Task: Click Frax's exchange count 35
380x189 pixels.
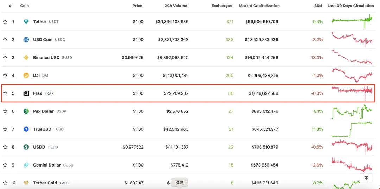Action: pyautogui.click(x=231, y=93)
